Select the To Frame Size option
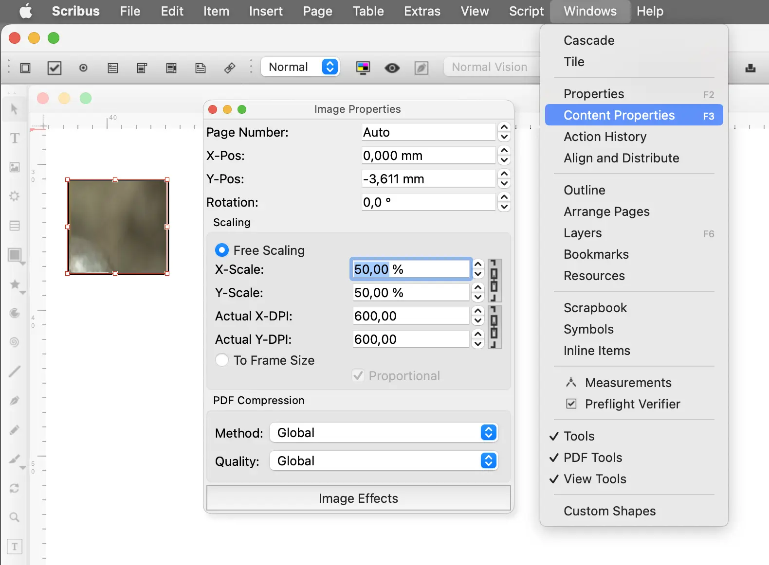Viewport: 769px width, 565px height. 222,360
